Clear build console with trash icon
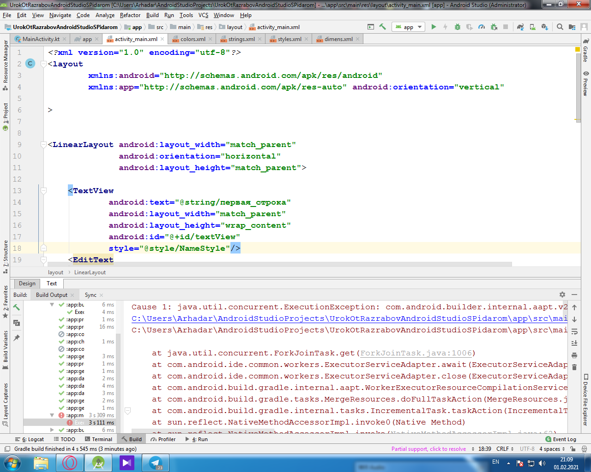Image resolution: width=591 pixels, height=472 pixels. [x=574, y=367]
